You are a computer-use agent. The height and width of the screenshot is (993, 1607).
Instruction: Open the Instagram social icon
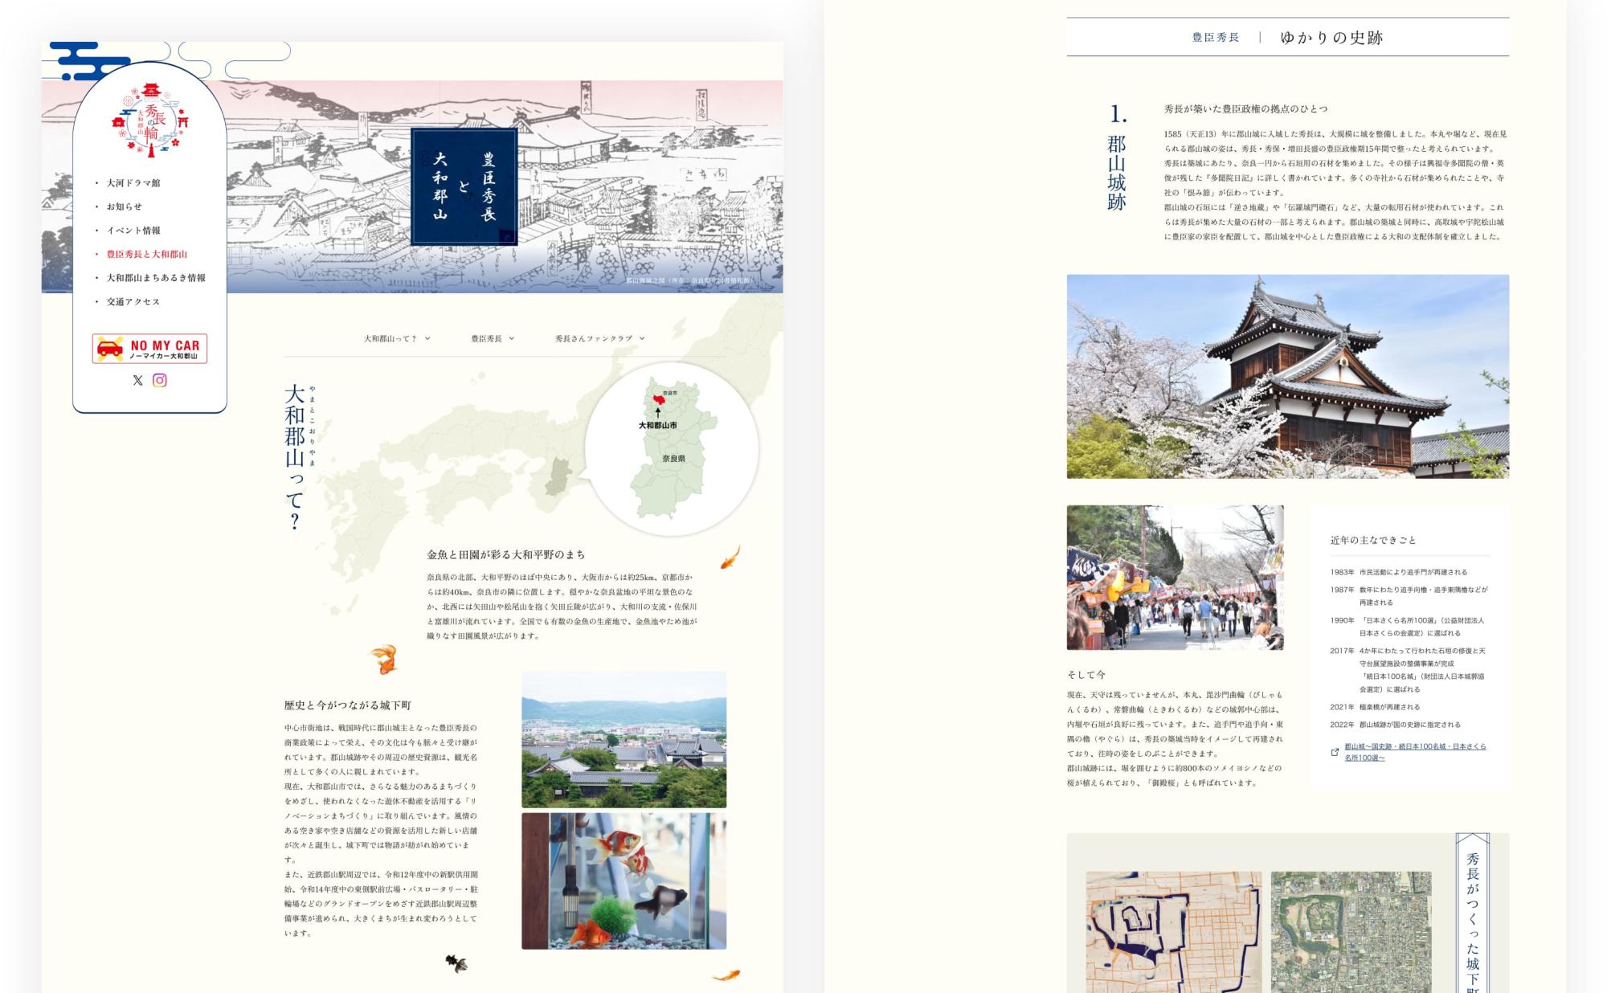(160, 380)
